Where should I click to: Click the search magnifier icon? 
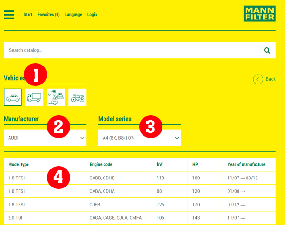point(267,50)
